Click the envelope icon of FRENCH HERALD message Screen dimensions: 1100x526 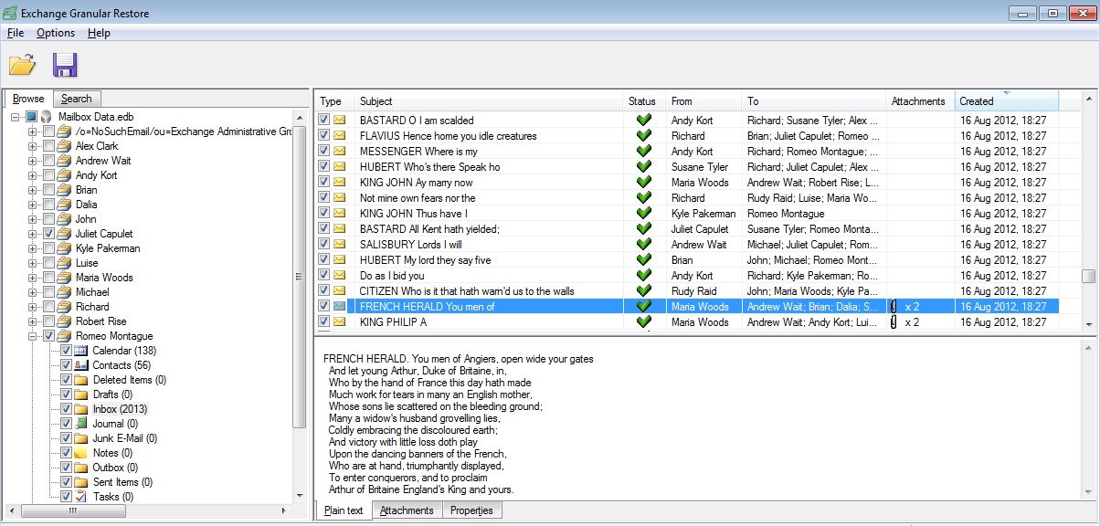tap(340, 307)
